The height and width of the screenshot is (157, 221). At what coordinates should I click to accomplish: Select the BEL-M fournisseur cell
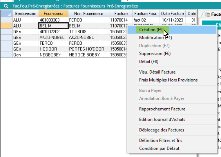53,26
